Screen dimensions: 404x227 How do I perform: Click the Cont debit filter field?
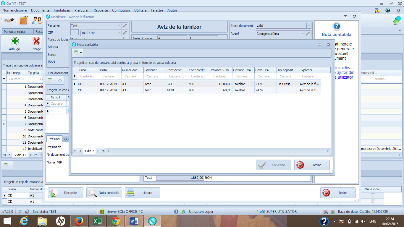tap(177, 76)
